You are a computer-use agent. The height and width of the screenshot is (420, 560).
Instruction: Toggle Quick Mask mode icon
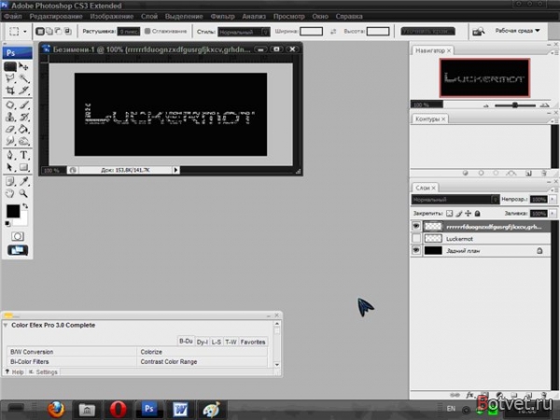(x=18, y=236)
